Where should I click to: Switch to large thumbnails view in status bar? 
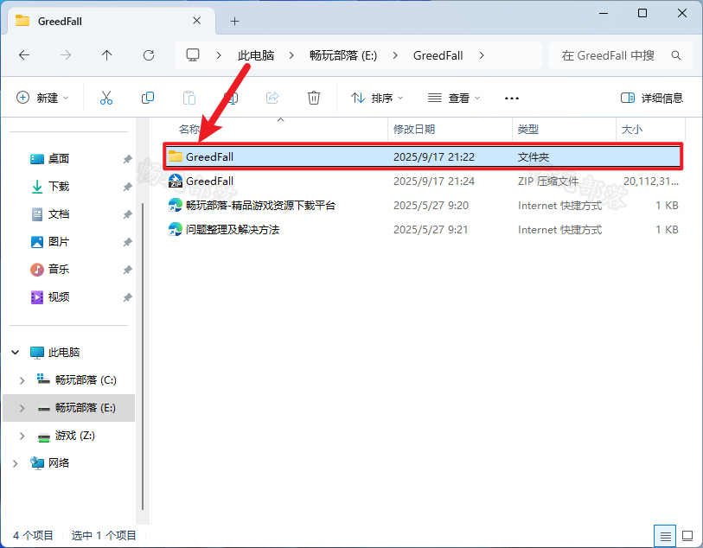point(687,535)
